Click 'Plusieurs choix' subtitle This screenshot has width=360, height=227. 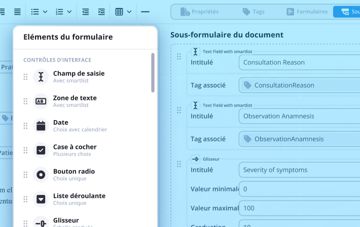72,154
